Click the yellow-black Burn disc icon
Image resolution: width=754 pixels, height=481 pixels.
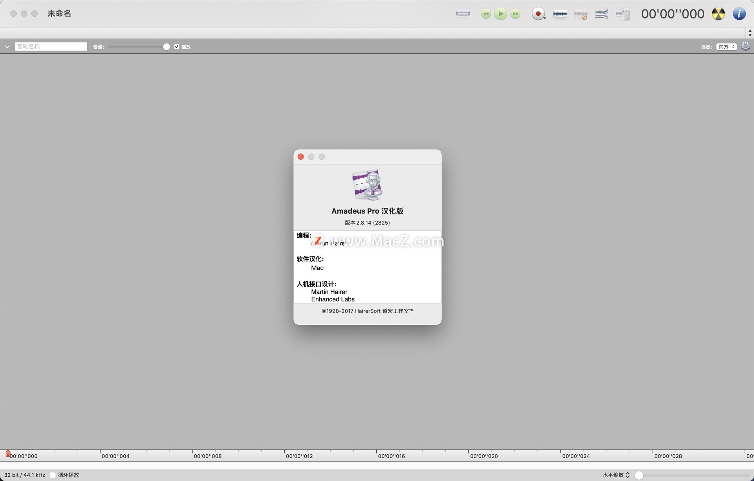(718, 14)
